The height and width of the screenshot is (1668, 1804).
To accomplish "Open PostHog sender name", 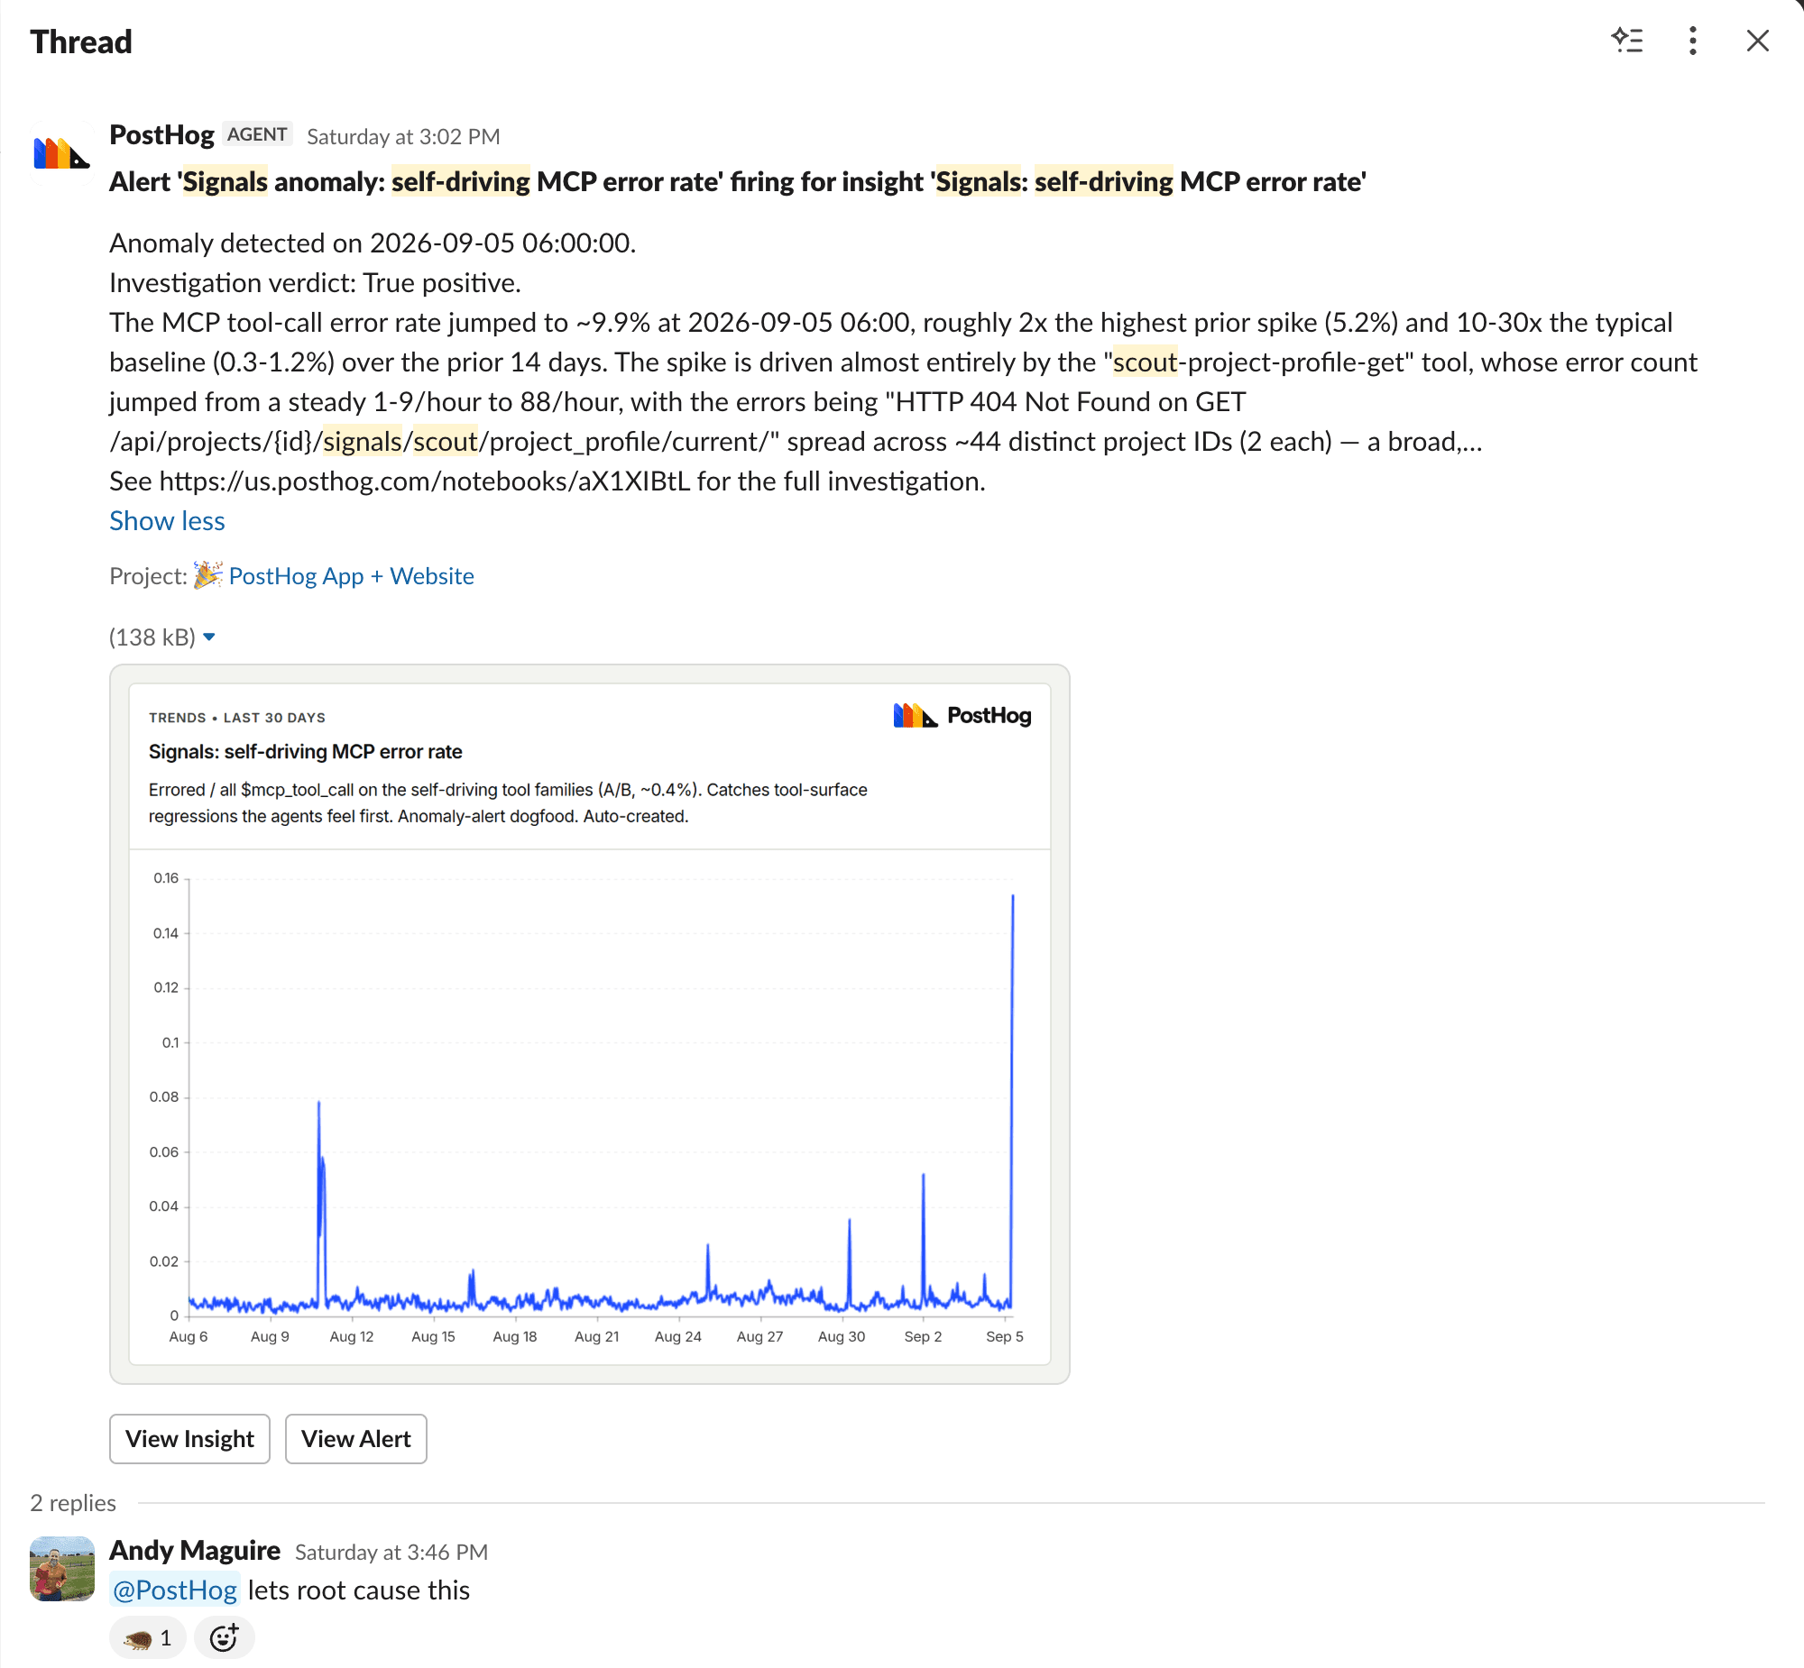I will [161, 134].
